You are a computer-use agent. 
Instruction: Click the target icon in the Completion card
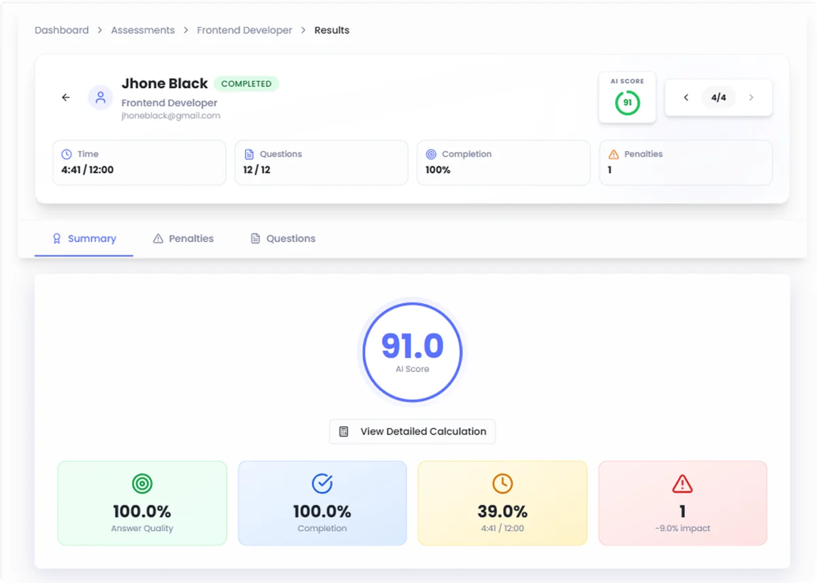click(431, 155)
